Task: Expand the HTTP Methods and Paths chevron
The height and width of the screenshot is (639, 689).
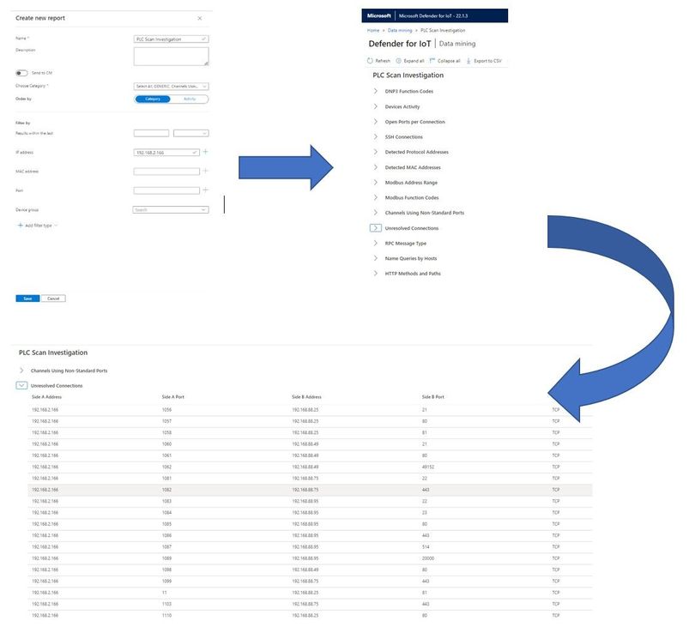Action: [x=375, y=273]
